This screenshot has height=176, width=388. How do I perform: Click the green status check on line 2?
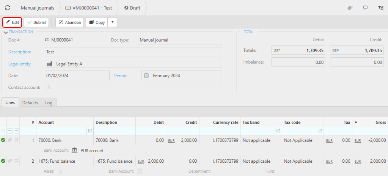click(x=3, y=161)
